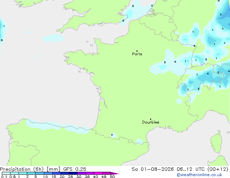Click the legend value label '50'
Screen dimensions: 230x178
point(112,177)
